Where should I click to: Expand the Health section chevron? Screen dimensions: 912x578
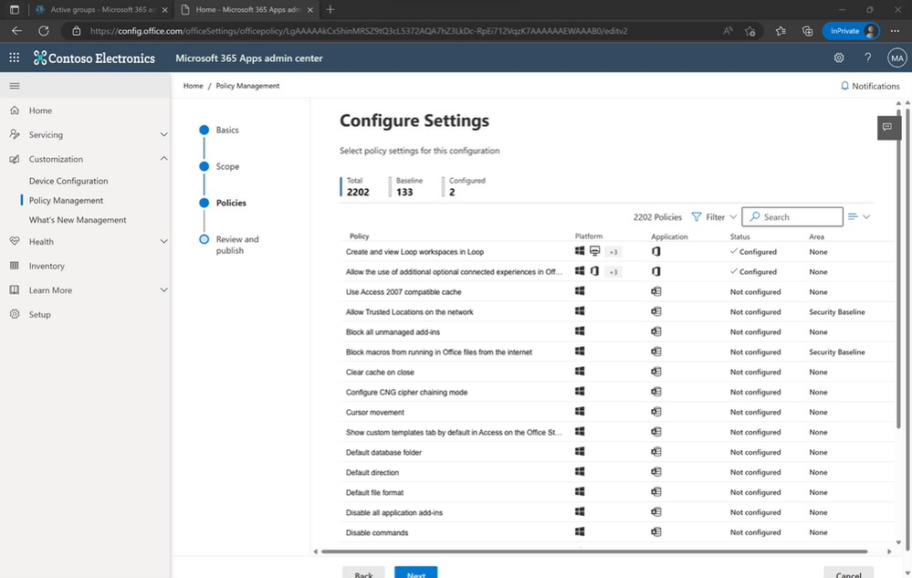(x=164, y=241)
